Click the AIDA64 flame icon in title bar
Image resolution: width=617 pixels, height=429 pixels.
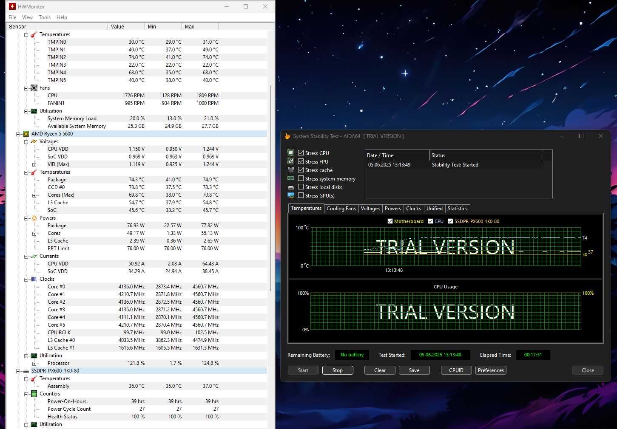[287, 136]
